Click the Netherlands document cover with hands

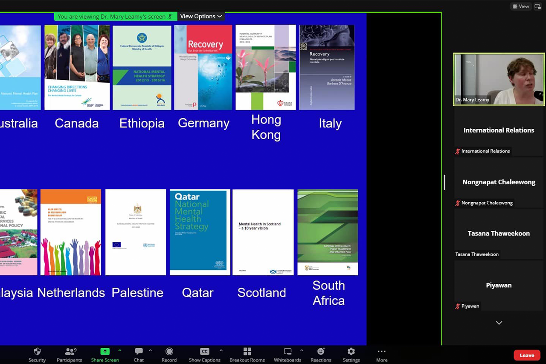[x=71, y=232]
